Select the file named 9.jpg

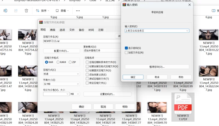coord(54,17)
